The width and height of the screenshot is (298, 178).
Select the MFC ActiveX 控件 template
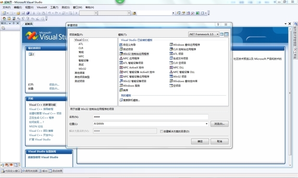click(x=132, y=67)
